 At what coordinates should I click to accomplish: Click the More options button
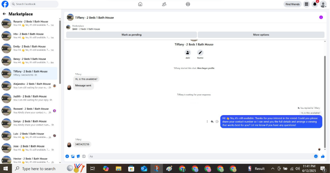pos(261,35)
